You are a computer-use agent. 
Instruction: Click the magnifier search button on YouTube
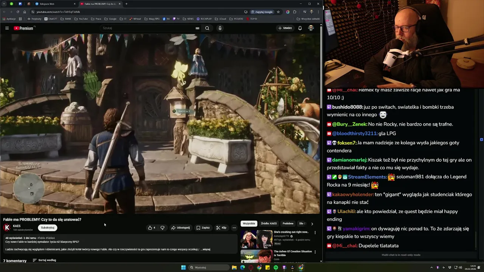pyautogui.click(x=207, y=28)
